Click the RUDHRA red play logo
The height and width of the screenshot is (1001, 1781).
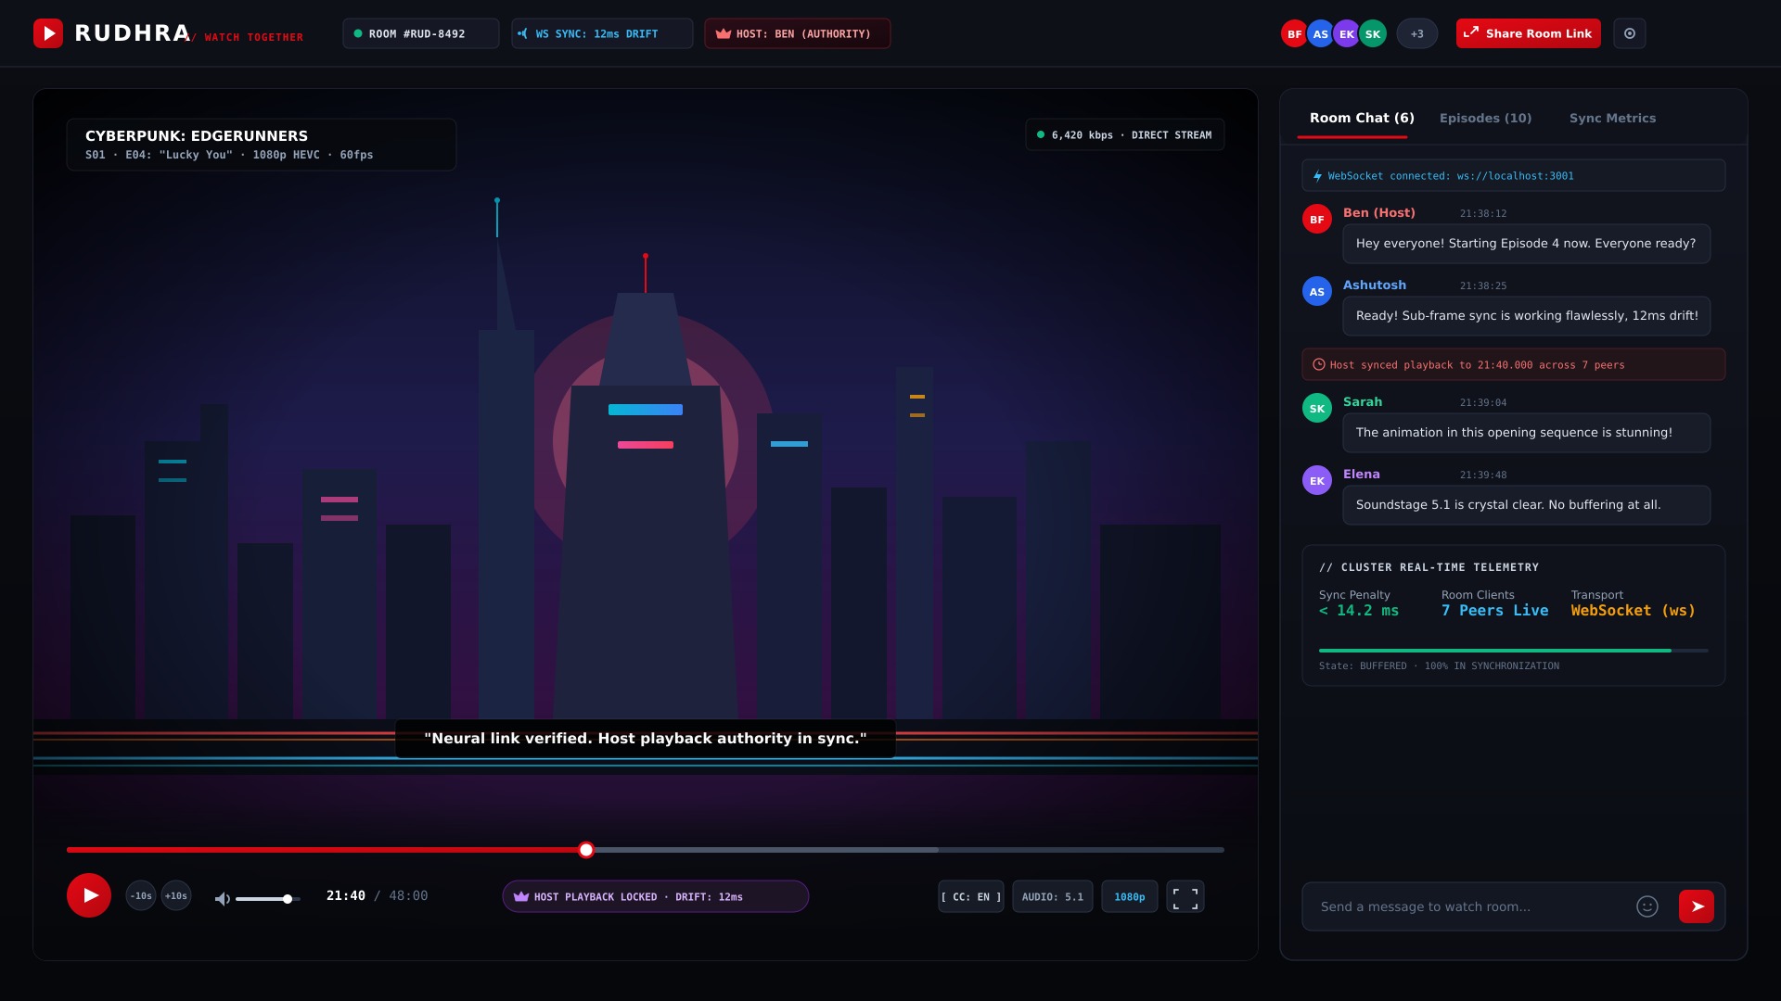48,33
